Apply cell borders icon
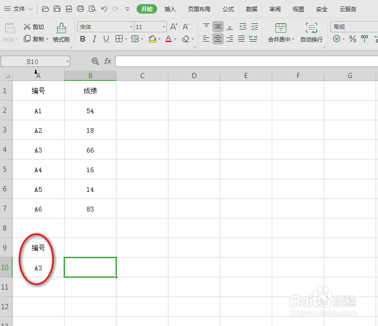 [x=119, y=39]
